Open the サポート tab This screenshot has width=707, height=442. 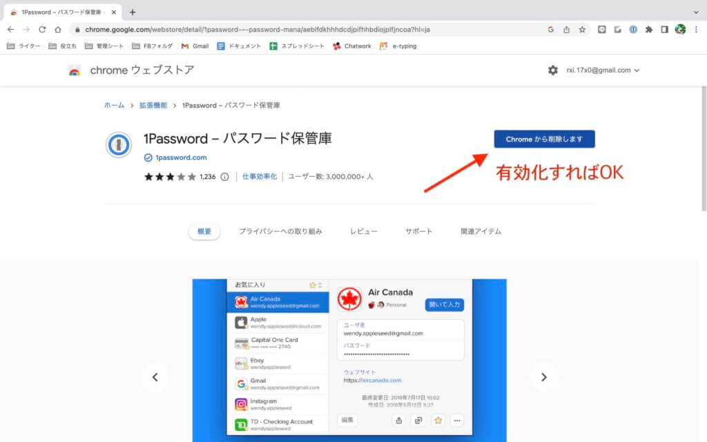(419, 231)
